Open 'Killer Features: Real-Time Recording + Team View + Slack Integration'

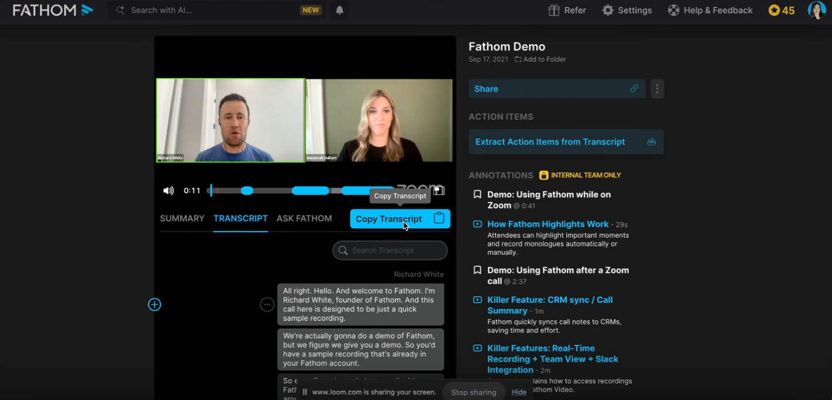(x=552, y=359)
